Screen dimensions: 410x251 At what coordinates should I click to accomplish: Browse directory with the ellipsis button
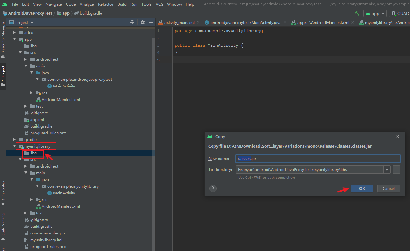(396, 170)
